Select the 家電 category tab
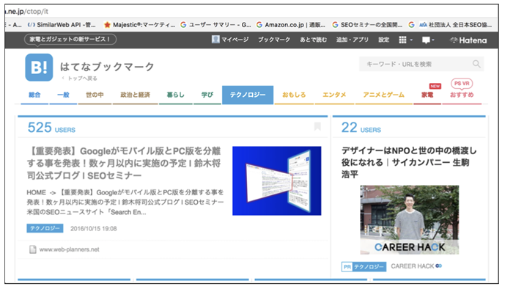 click(x=427, y=95)
